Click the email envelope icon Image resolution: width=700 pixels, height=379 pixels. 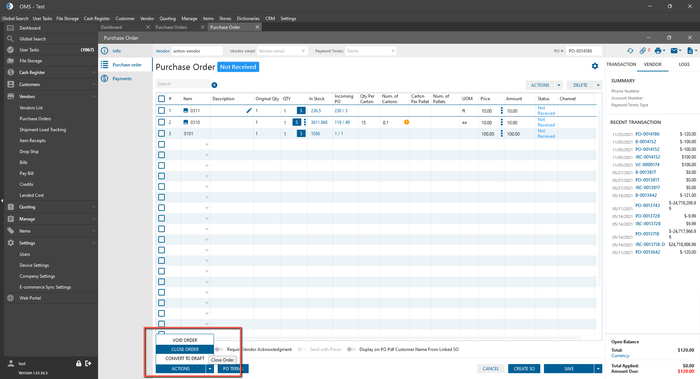[x=674, y=51]
